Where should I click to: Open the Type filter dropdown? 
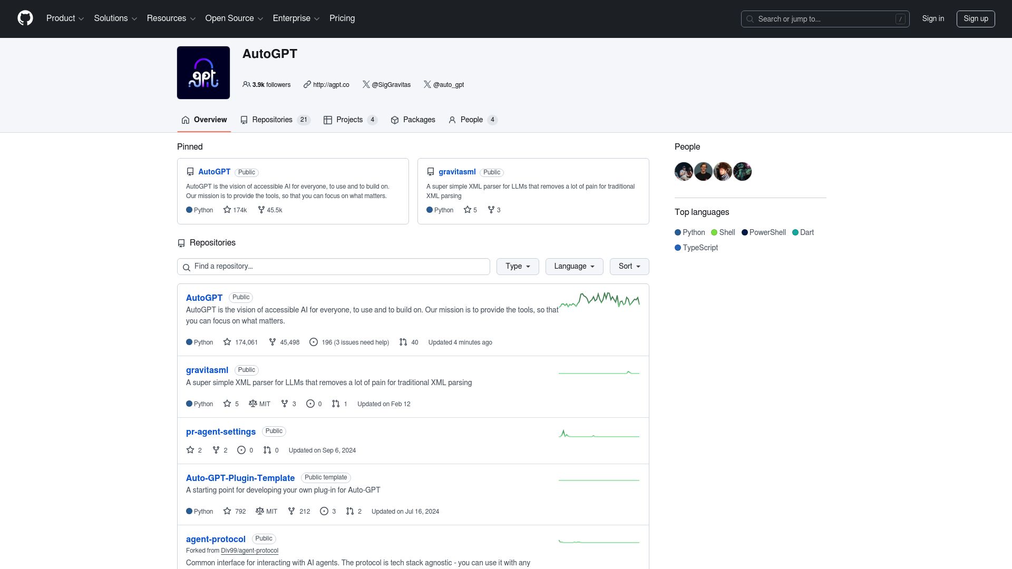click(518, 267)
